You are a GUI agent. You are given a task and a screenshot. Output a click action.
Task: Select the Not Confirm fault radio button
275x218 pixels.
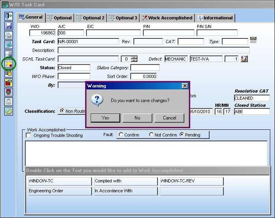tap(151, 135)
